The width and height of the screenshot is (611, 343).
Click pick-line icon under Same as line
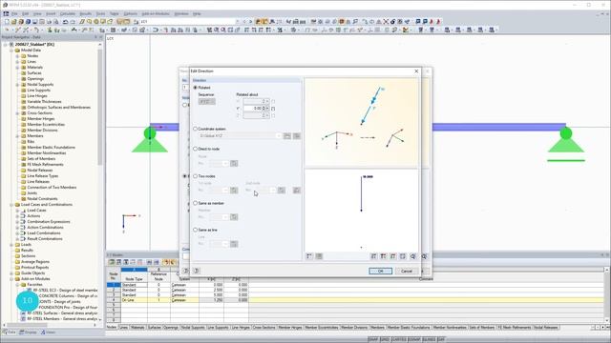(234, 244)
